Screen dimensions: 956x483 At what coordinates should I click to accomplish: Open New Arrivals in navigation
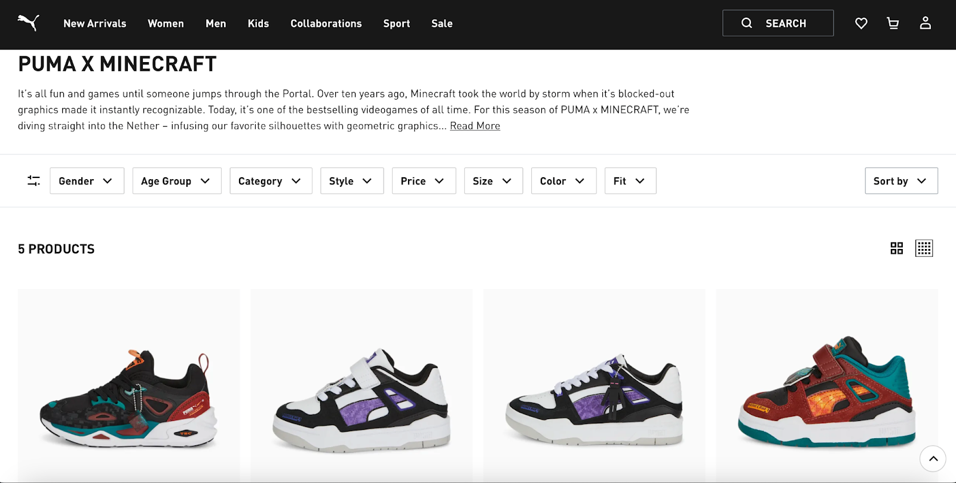(x=94, y=24)
